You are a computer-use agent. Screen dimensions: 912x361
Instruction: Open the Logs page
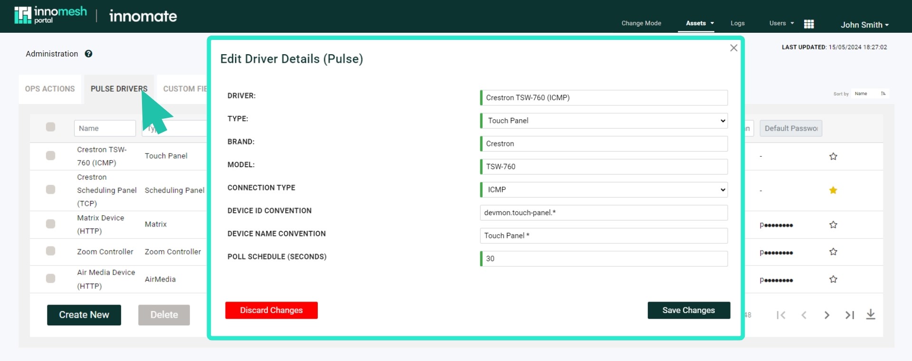pyautogui.click(x=737, y=23)
